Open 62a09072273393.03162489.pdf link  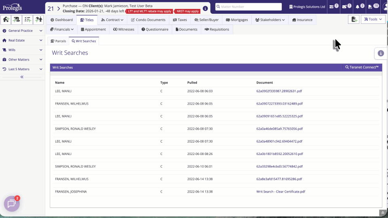pyautogui.click(x=279, y=104)
